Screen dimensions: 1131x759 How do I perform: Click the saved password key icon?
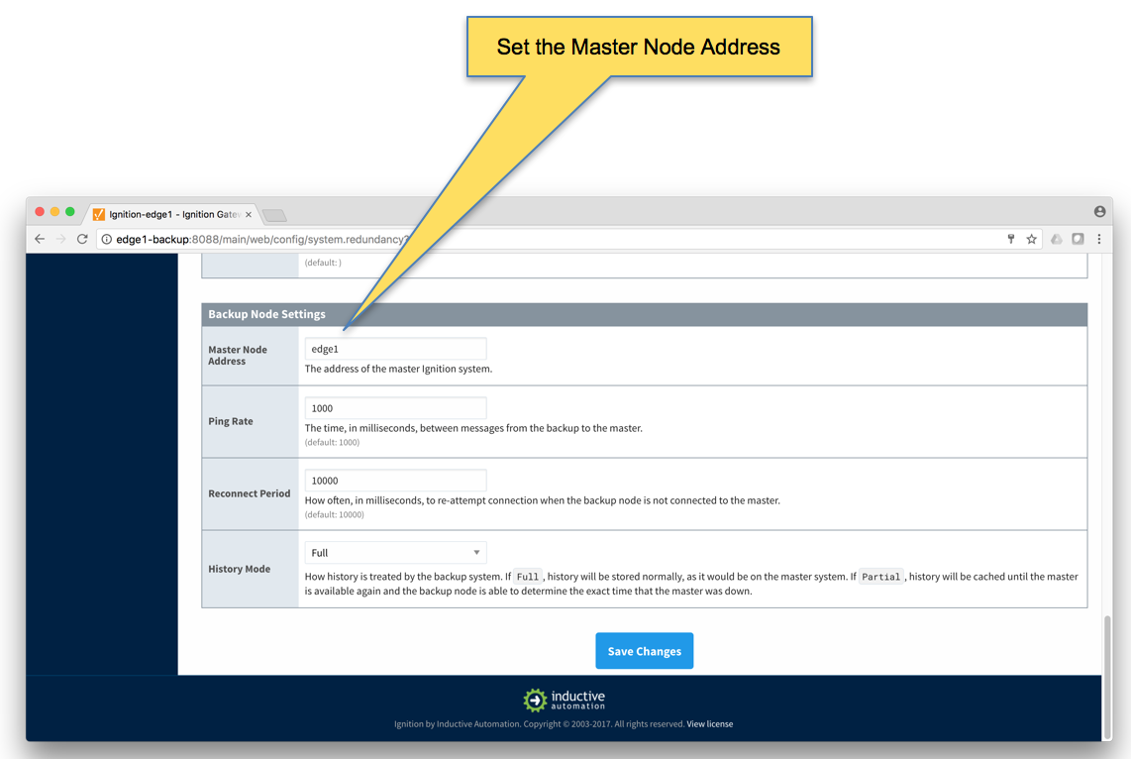(1010, 239)
